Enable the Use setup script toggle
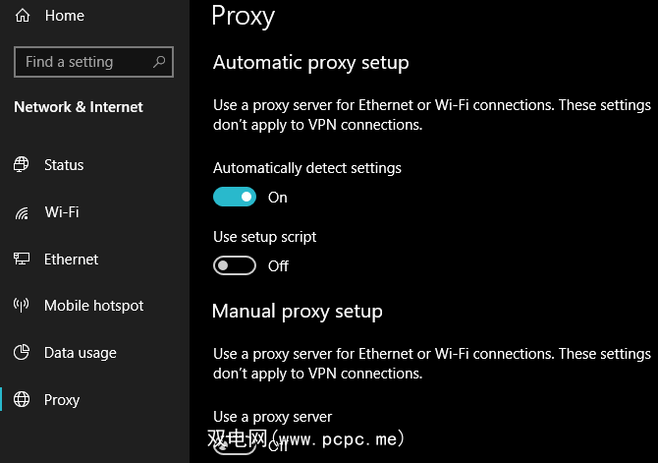658x463 pixels. tap(235, 265)
